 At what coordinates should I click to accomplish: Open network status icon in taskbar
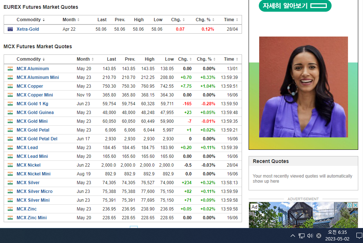302,236
